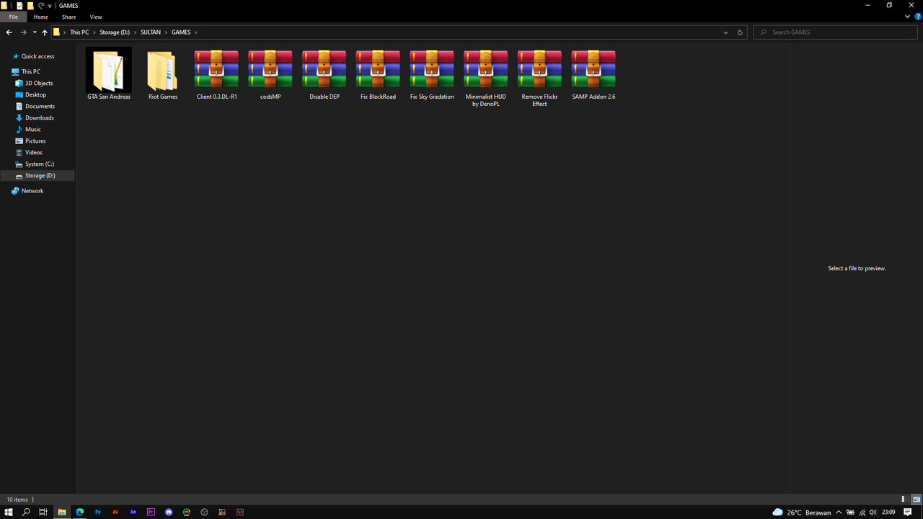Image resolution: width=923 pixels, height=519 pixels.
Task: Switch to large thumbnails view icon
Action: click(x=916, y=499)
